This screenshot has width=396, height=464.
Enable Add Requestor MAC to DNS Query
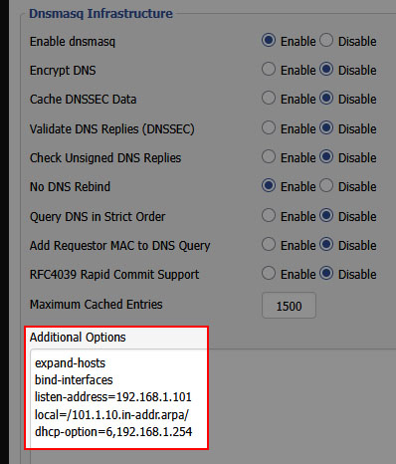click(x=269, y=245)
